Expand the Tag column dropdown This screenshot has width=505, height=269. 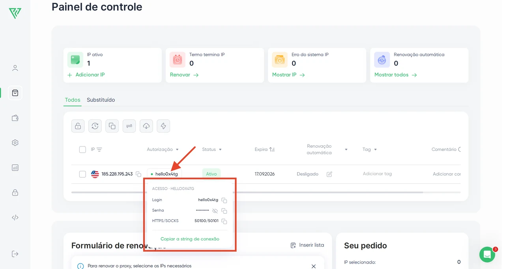[375, 150]
